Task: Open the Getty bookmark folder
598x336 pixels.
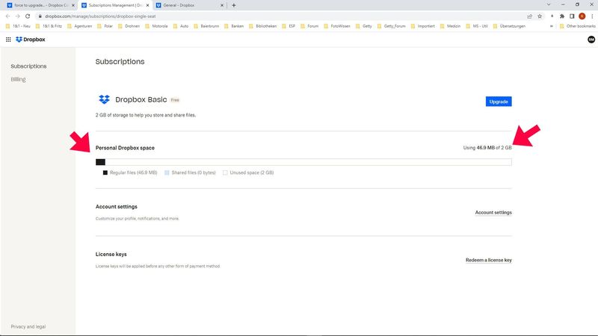Action: click(x=364, y=26)
